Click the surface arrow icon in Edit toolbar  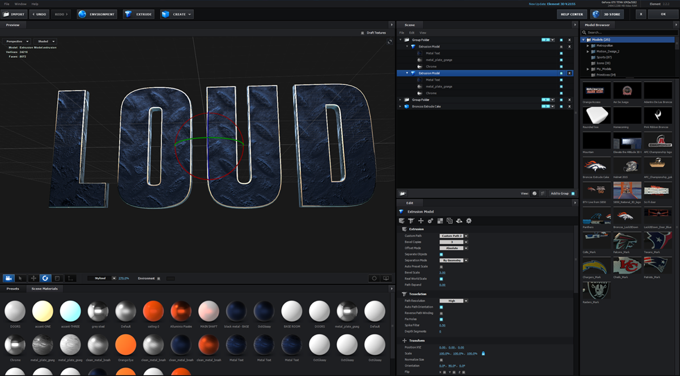[459, 220]
